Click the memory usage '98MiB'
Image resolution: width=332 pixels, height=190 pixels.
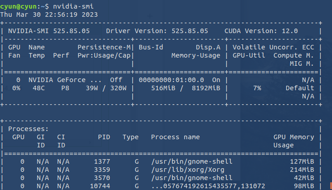click(x=304, y=186)
